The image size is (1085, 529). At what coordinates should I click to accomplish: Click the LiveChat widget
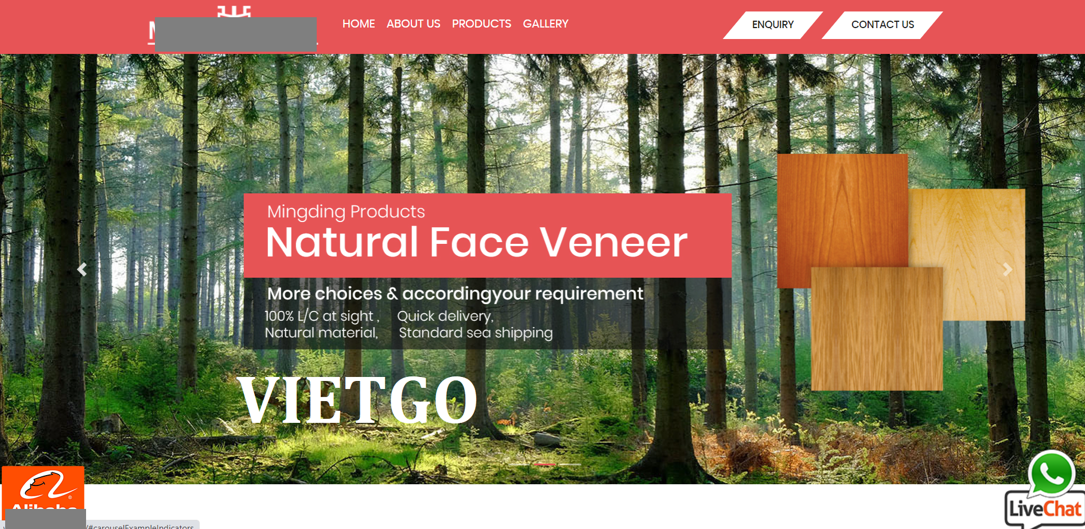1045,508
